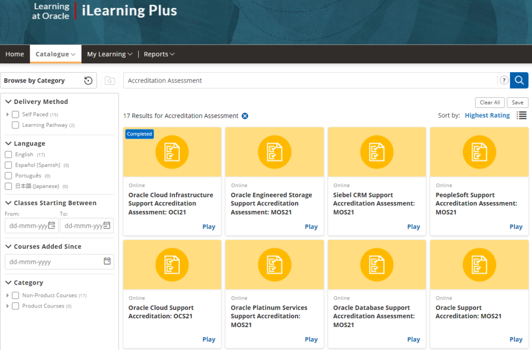Check the Learning Pathway checkbox
The height and width of the screenshot is (350, 532).
(15, 125)
